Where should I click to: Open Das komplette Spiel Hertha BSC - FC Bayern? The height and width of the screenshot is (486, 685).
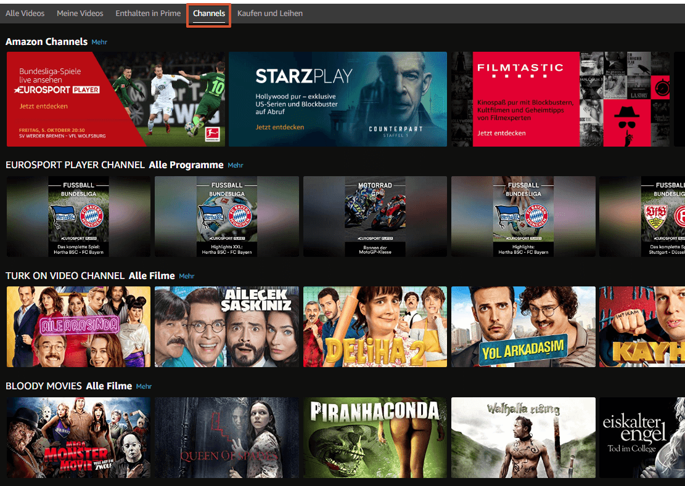pos(79,216)
